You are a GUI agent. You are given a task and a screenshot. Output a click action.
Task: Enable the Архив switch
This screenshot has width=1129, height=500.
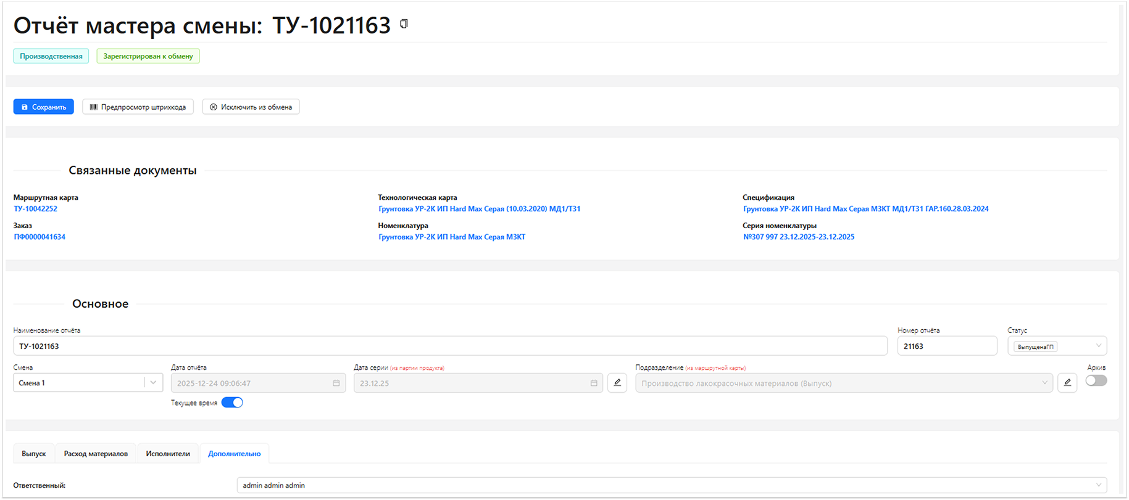[1096, 380]
